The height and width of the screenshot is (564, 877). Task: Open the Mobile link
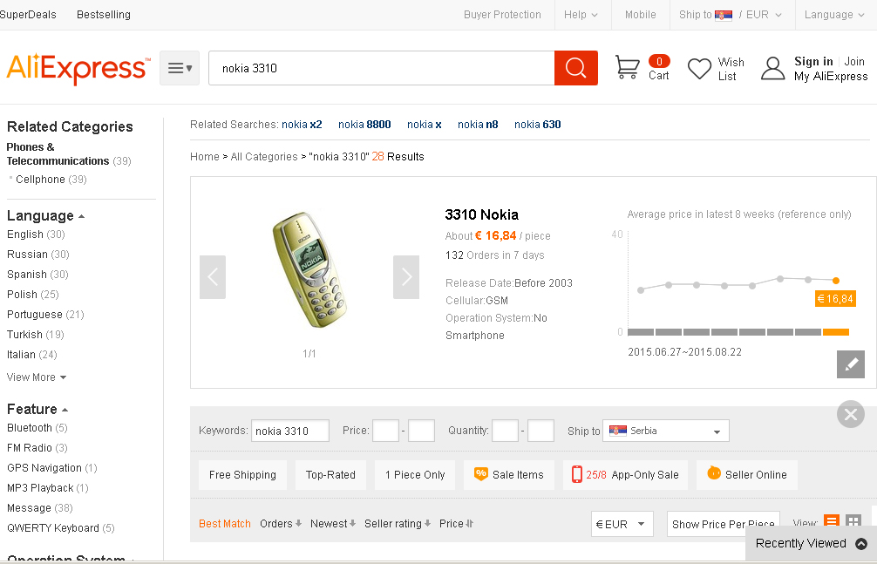641,15
